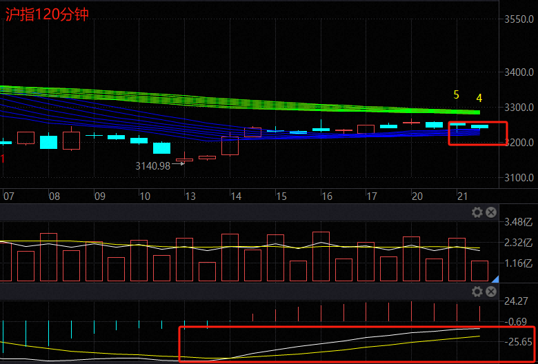This screenshot has height=364, width=538.
Task: Click the 3140.98 low price label
Action: (152, 166)
